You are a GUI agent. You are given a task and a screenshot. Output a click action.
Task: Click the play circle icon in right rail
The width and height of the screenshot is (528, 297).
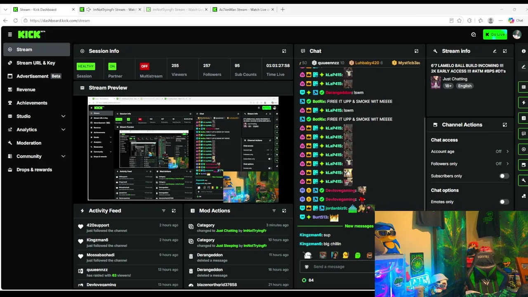pyautogui.click(x=523, y=149)
